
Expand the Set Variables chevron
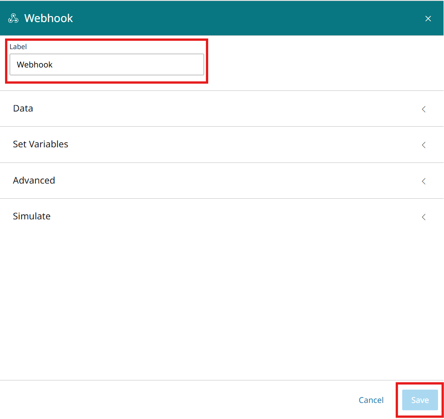pos(424,145)
